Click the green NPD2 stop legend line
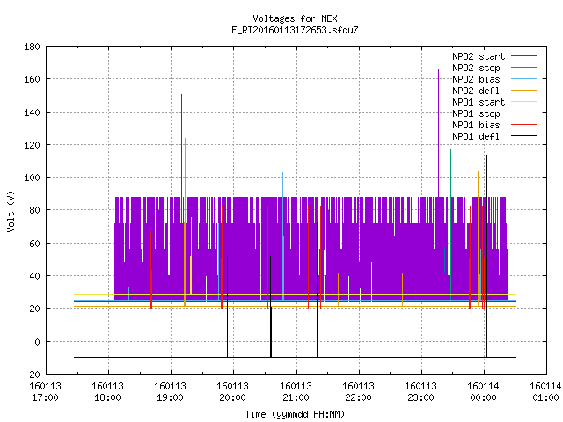Screen dimensions: 563x422 (523, 68)
